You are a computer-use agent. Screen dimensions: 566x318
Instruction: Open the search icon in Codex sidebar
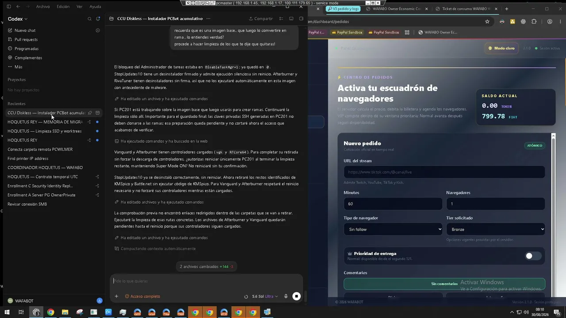(89, 19)
